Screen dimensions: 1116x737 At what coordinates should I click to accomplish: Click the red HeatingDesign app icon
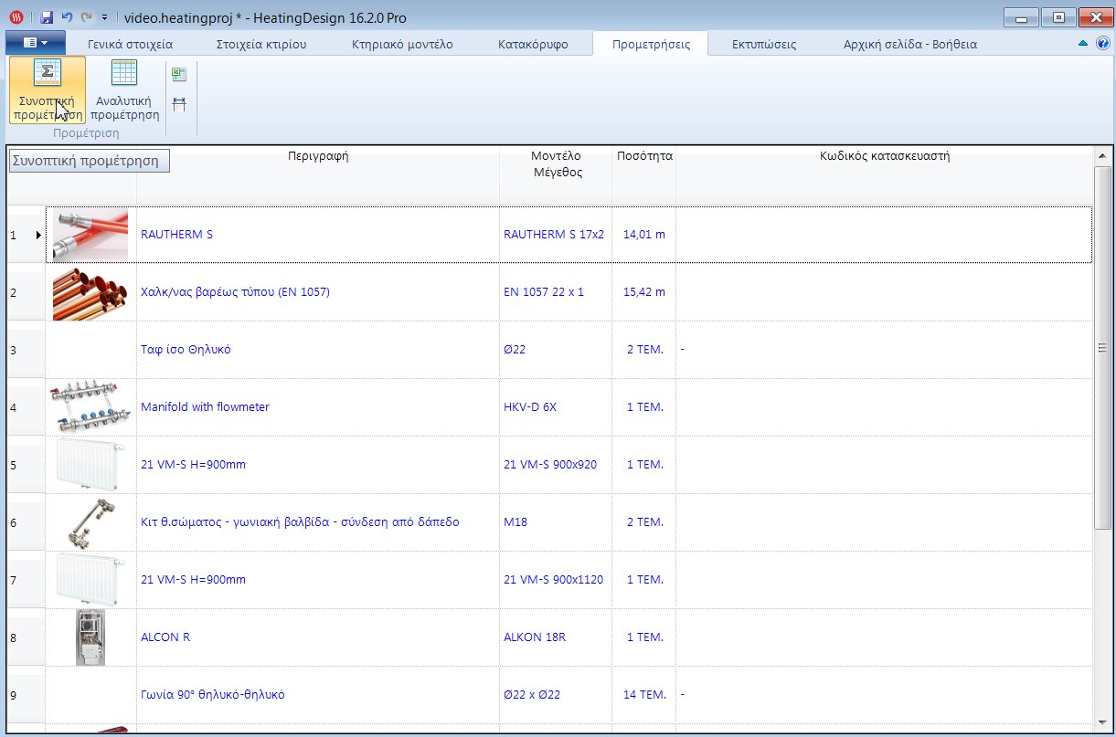pos(16,17)
